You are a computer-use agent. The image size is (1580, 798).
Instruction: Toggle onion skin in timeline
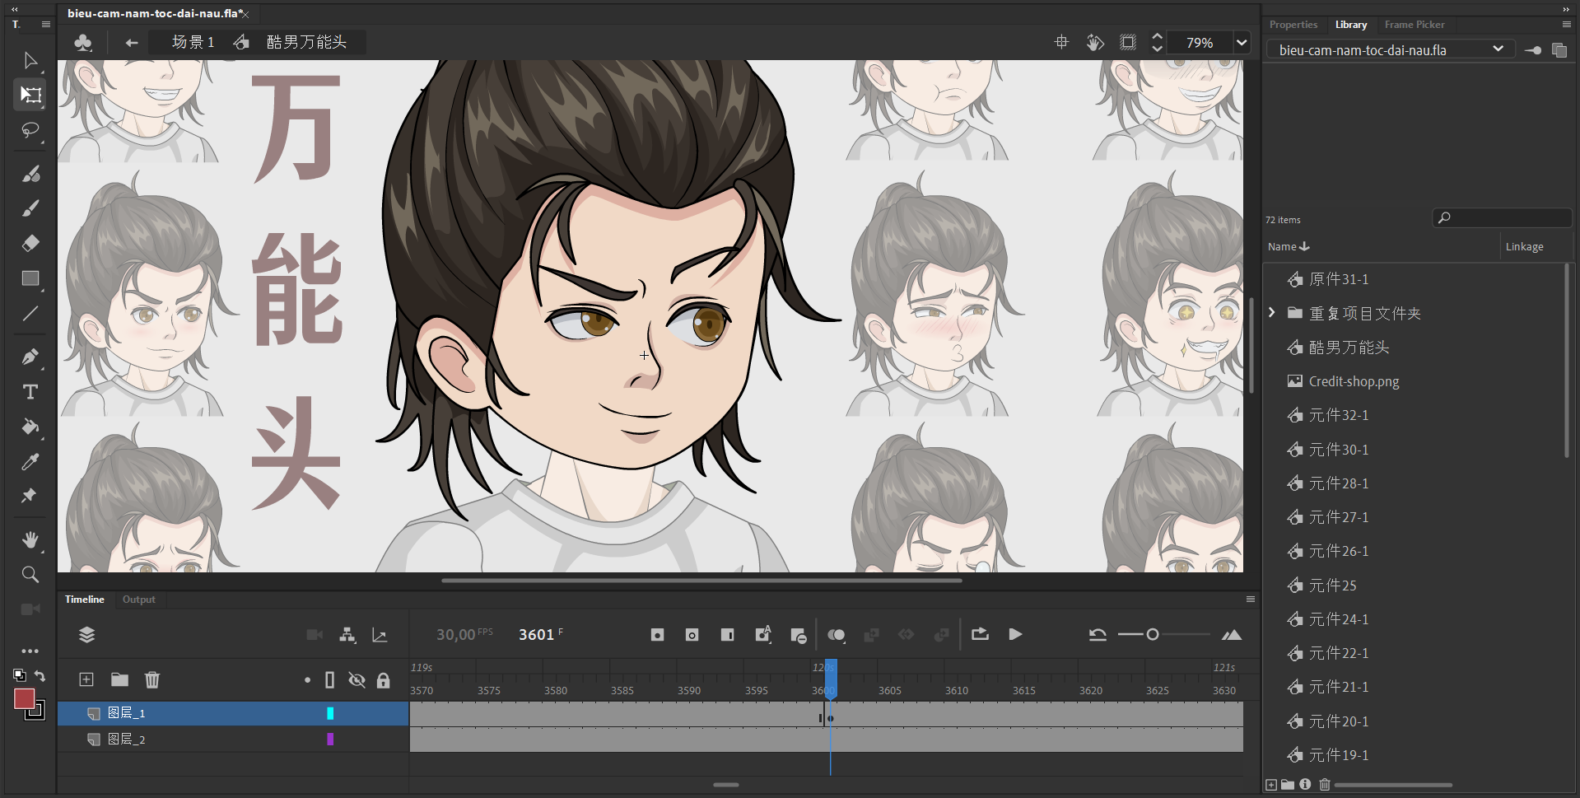coord(836,635)
